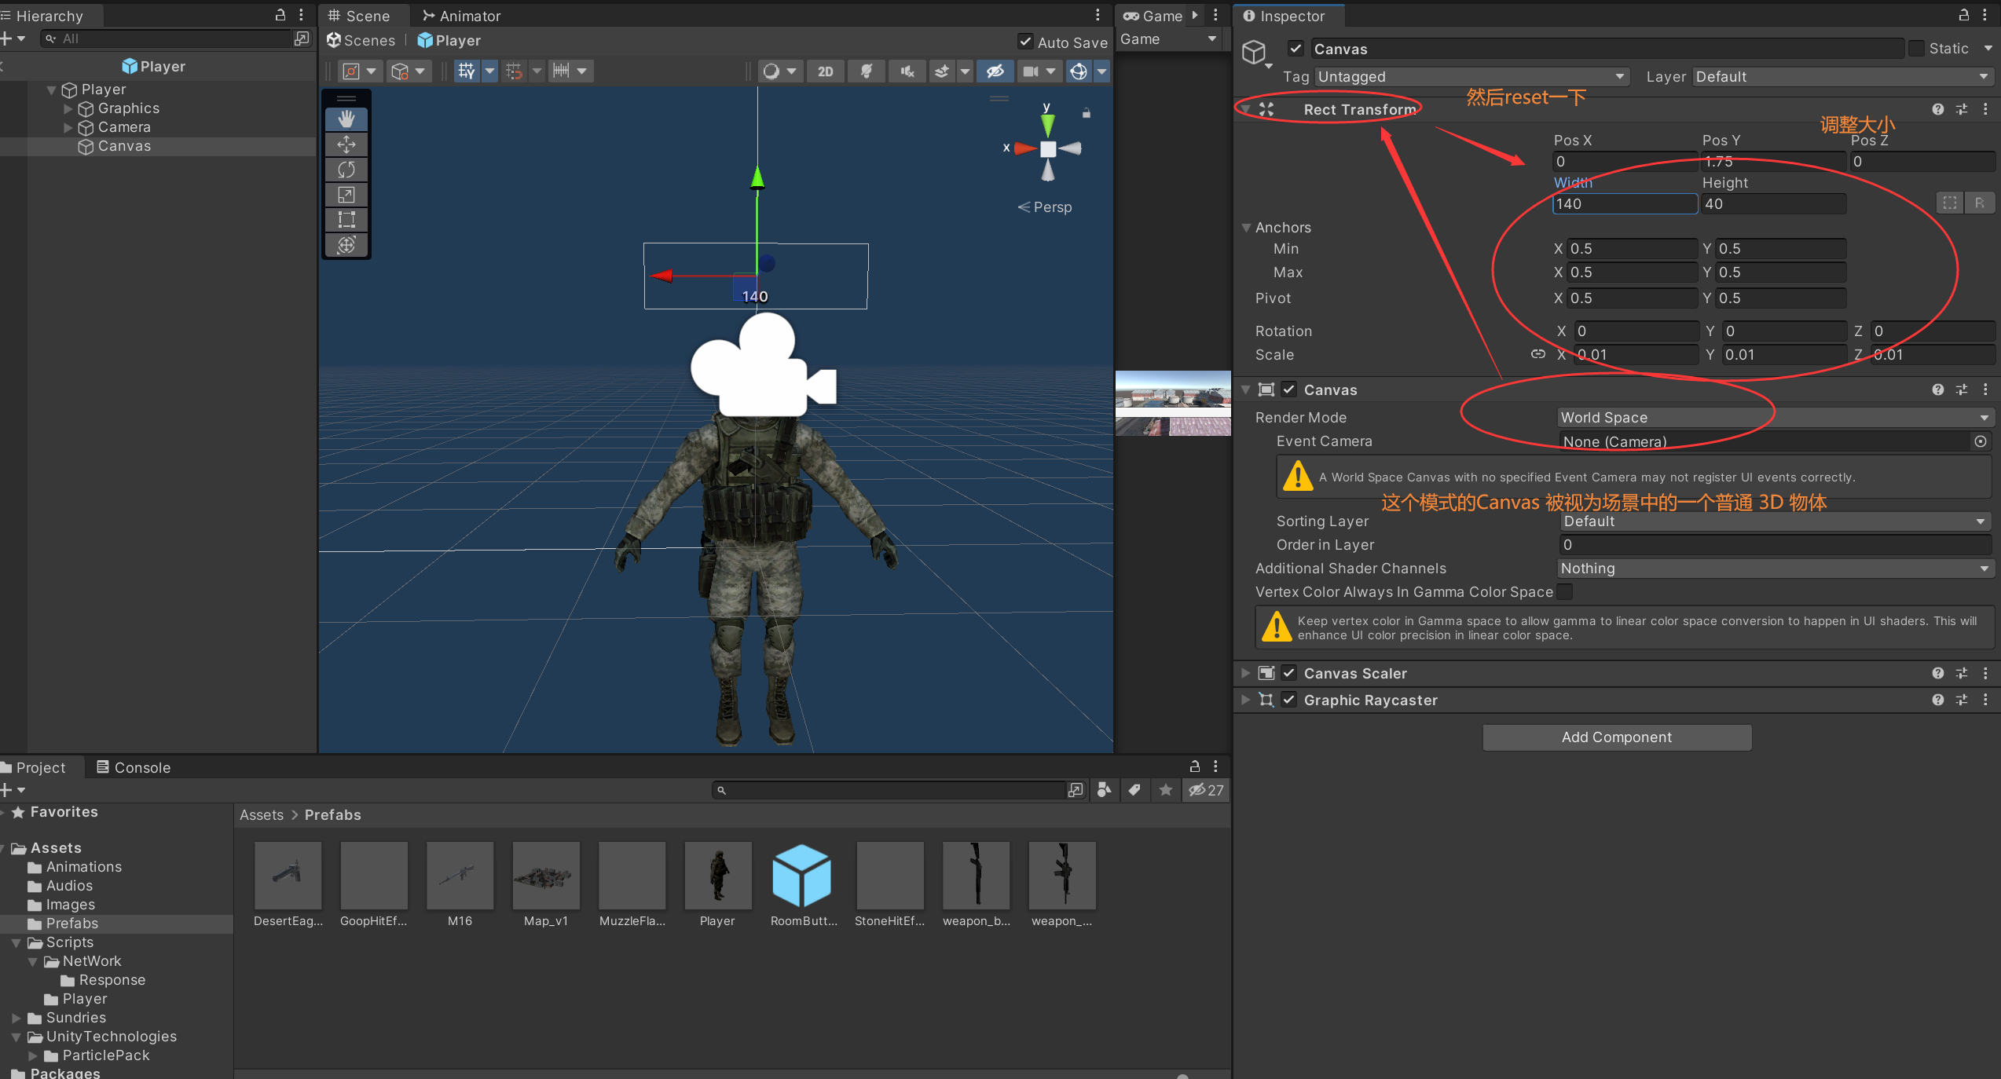Open scene camera settings icon
Screen dimensions: 2001x1079
click(x=1031, y=71)
